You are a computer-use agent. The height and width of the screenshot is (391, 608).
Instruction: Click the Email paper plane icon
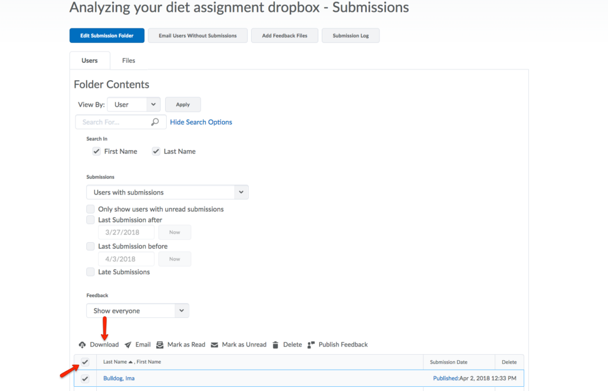click(128, 345)
